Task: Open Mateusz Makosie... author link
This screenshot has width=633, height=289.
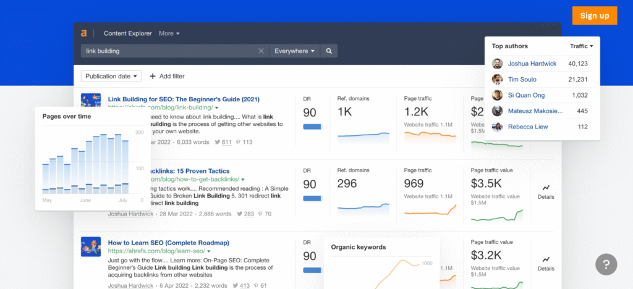Action: click(x=535, y=111)
